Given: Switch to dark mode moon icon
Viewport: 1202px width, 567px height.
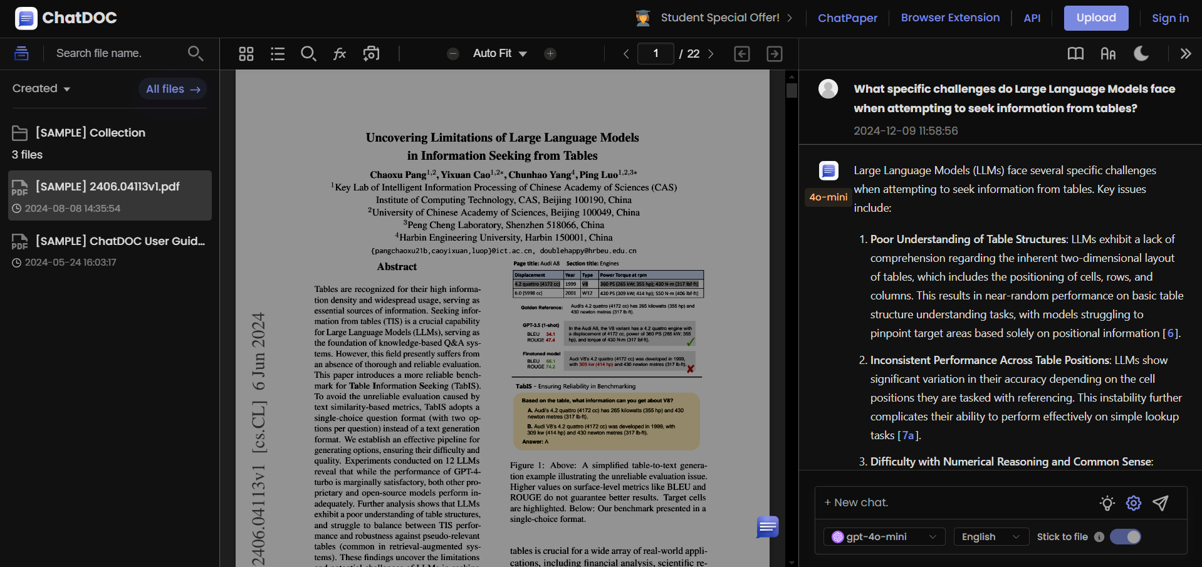Looking at the screenshot, I should coord(1141,54).
